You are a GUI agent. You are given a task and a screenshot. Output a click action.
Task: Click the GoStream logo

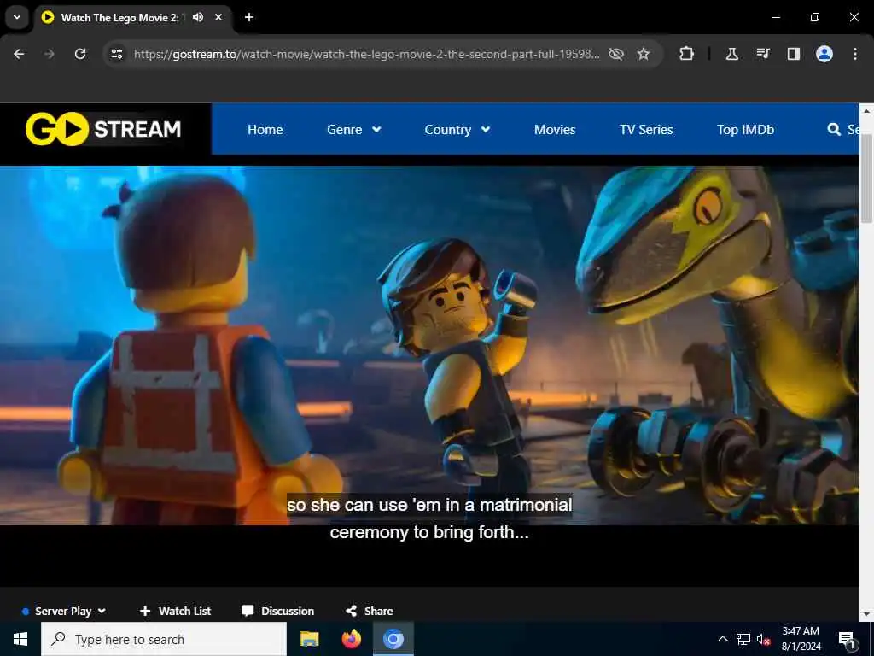pos(103,129)
